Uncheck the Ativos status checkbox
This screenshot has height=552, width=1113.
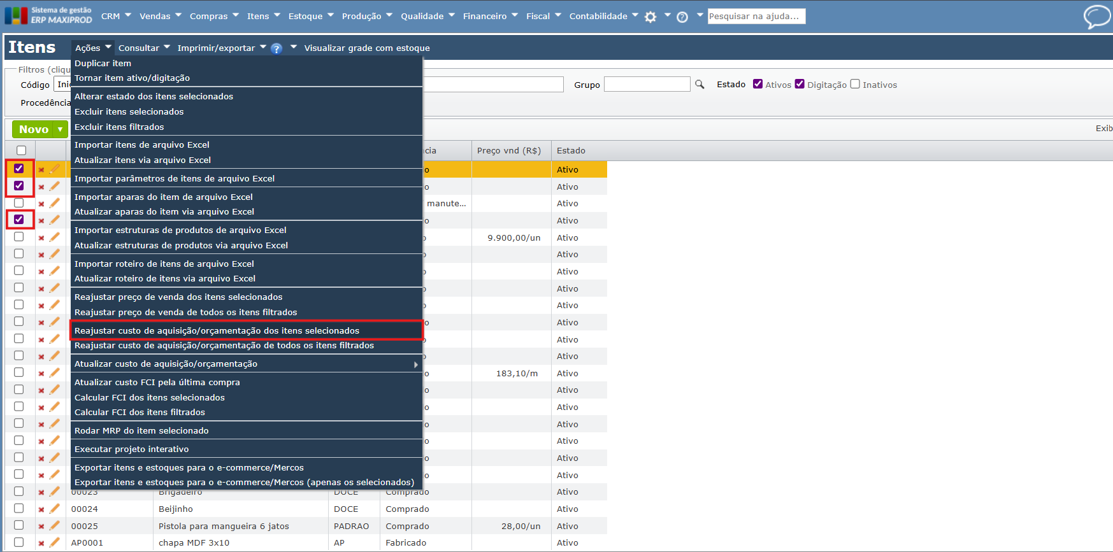[x=758, y=84]
